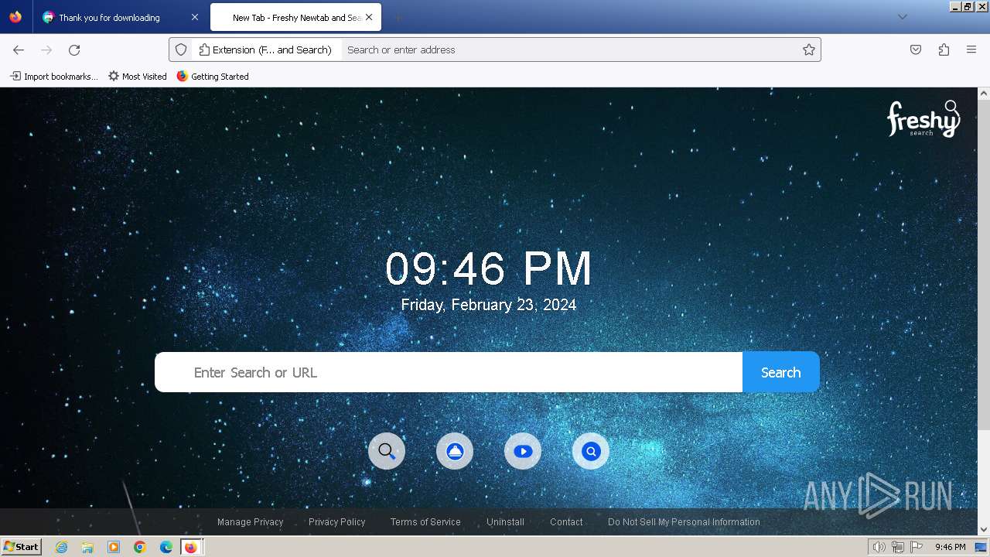Click the scrollbar down arrow
The height and width of the screenshot is (557, 990).
tap(984, 530)
